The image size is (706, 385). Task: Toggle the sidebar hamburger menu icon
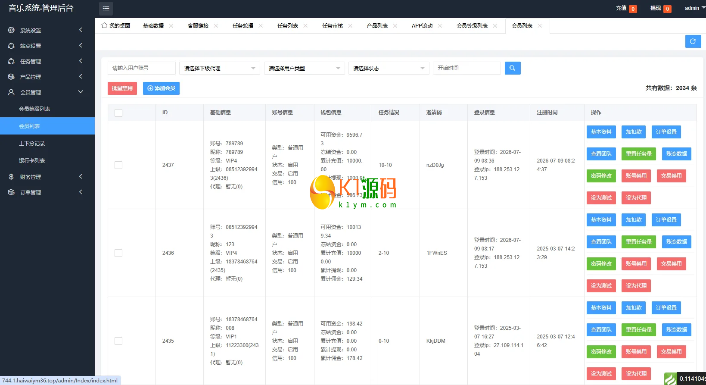pos(106,9)
